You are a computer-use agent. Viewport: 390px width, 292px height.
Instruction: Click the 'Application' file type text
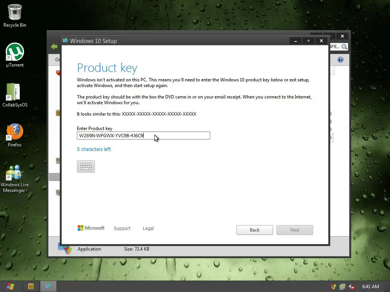[x=89, y=249]
